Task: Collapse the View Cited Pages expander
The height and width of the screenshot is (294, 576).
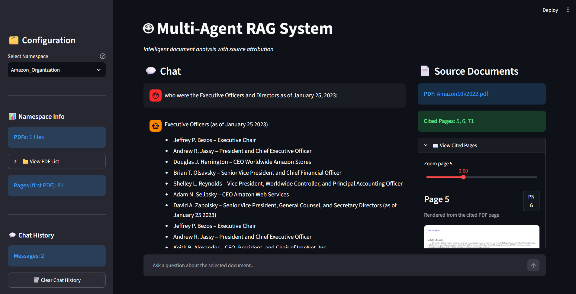Action: pyautogui.click(x=482, y=145)
